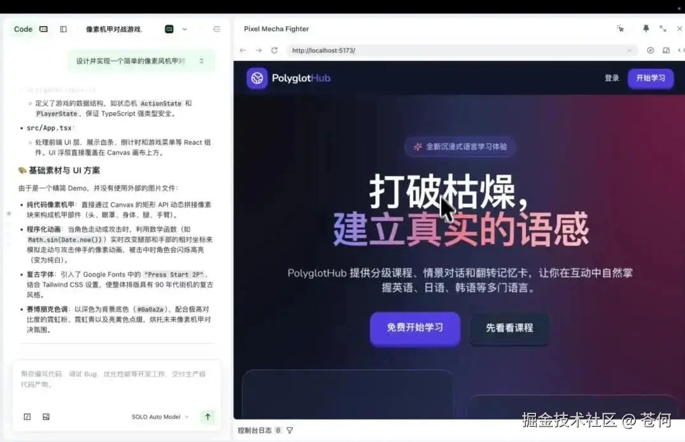Filter console logs with the funnel icon
This screenshot has height=442, width=685.
290,431
